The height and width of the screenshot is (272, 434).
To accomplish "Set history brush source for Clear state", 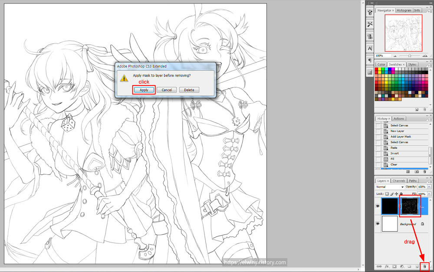I will (x=378, y=164).
